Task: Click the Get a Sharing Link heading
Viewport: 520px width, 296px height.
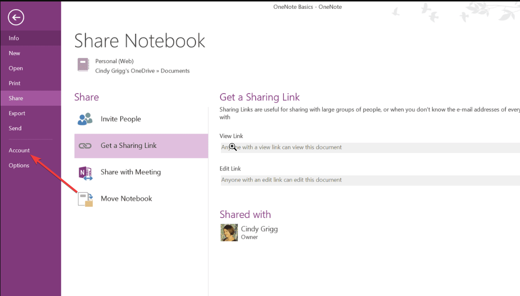Action: pyautogui.click(x=260, y=97)
